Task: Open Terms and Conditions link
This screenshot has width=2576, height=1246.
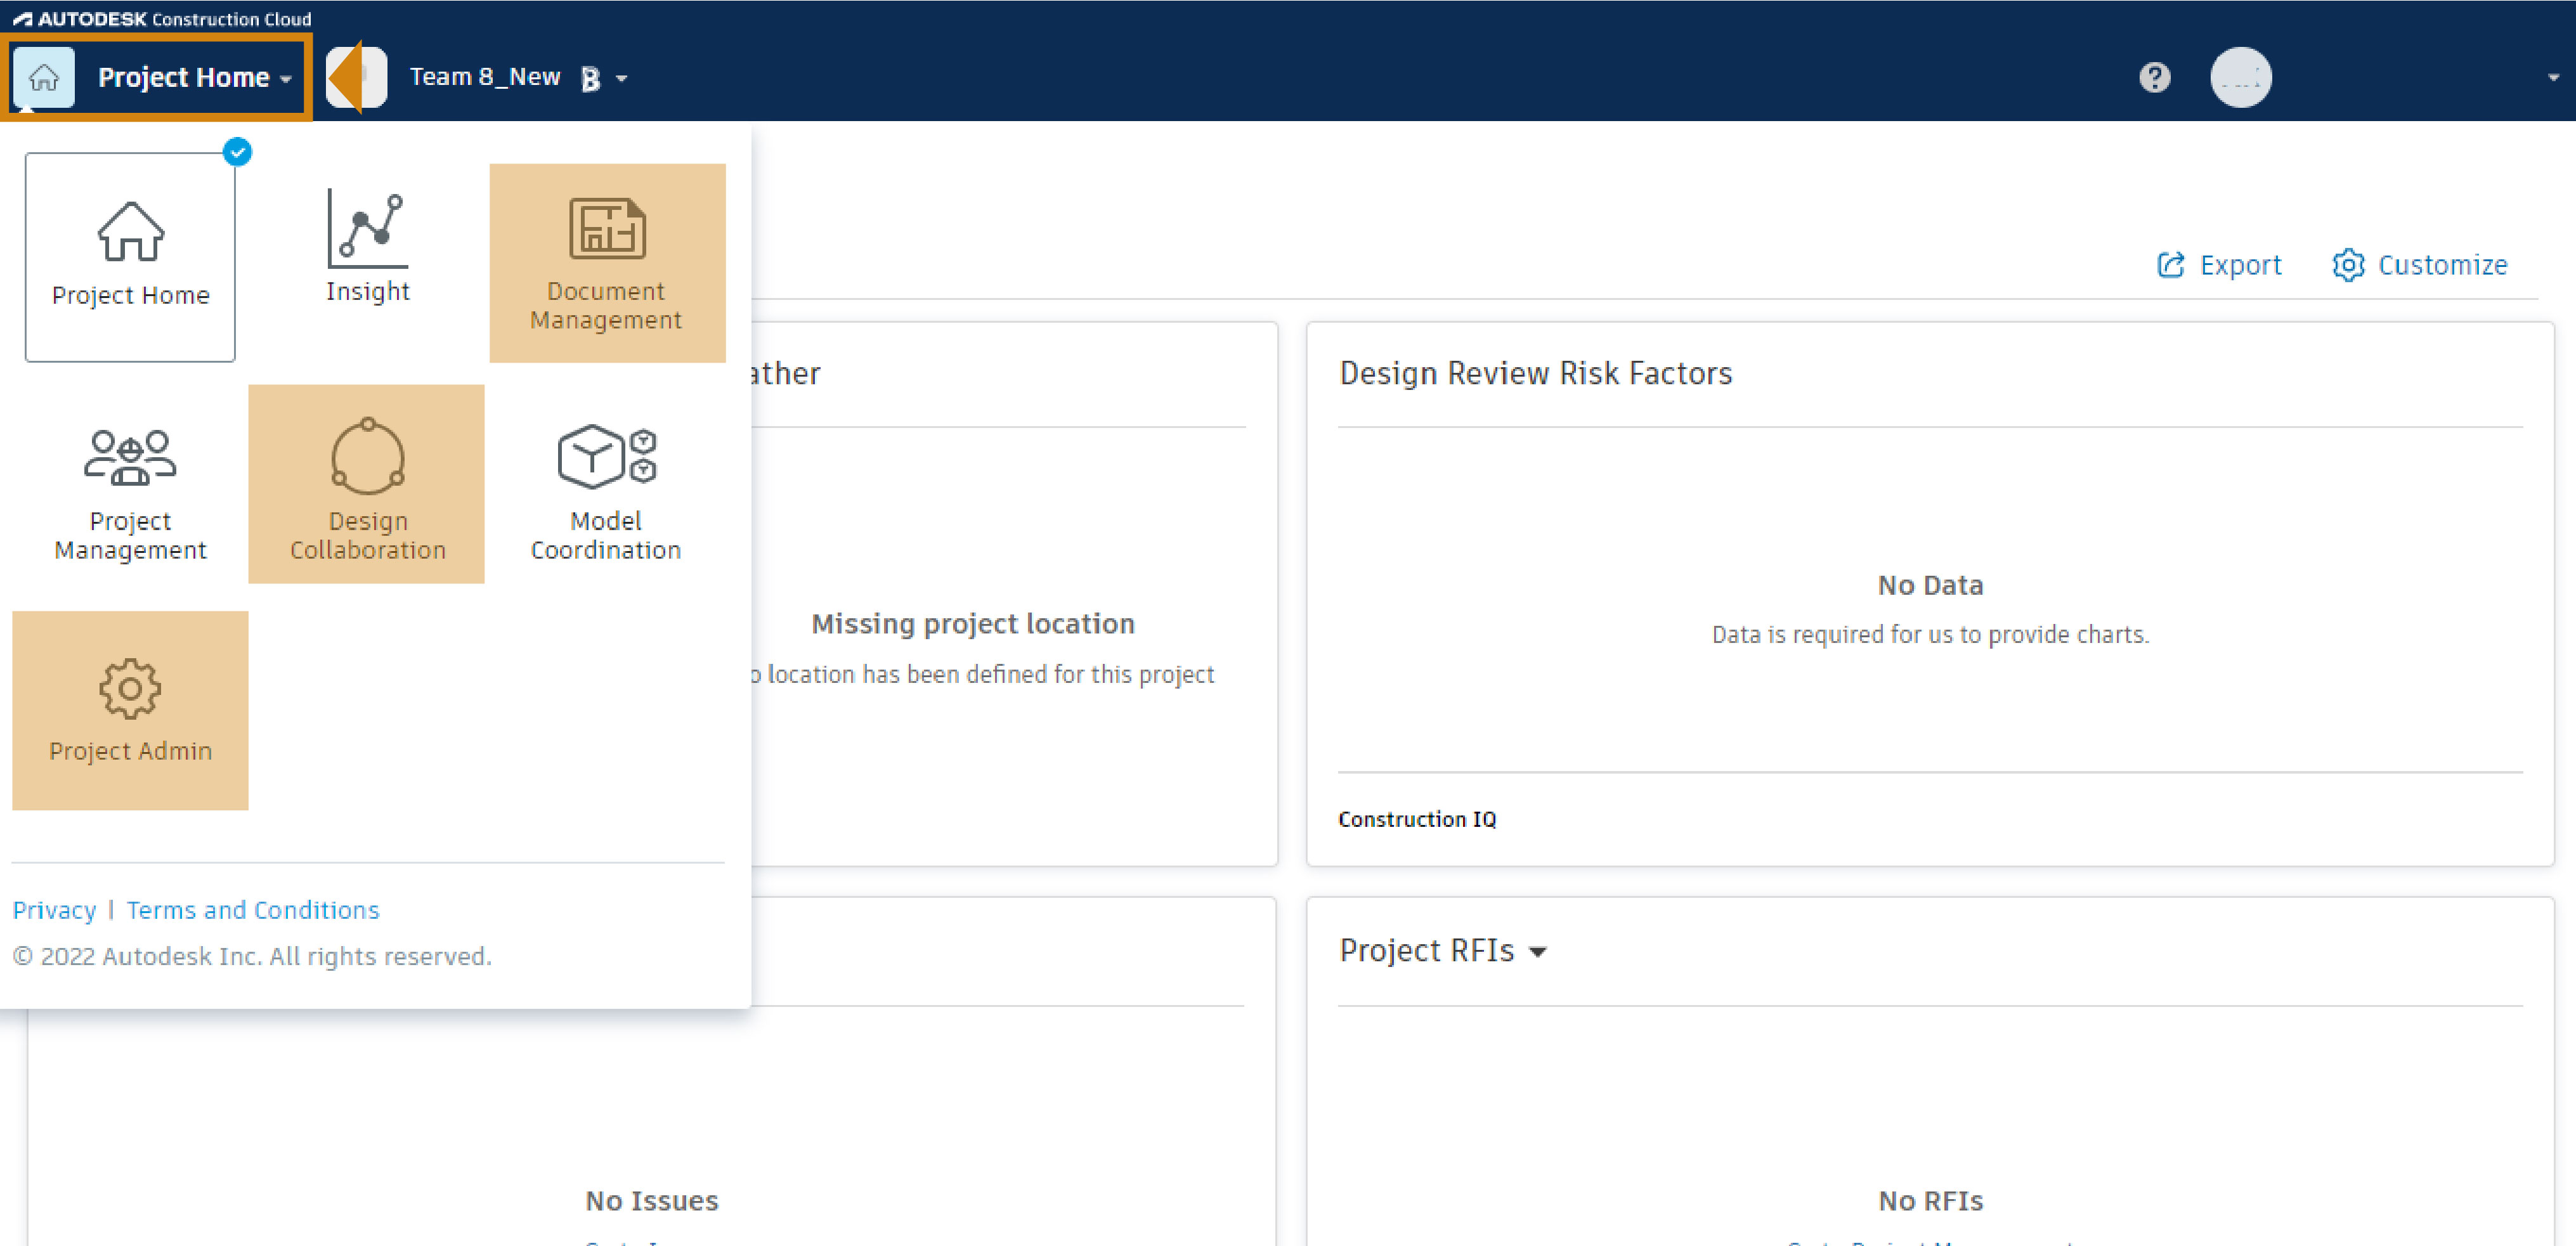Action: point(253,910)
